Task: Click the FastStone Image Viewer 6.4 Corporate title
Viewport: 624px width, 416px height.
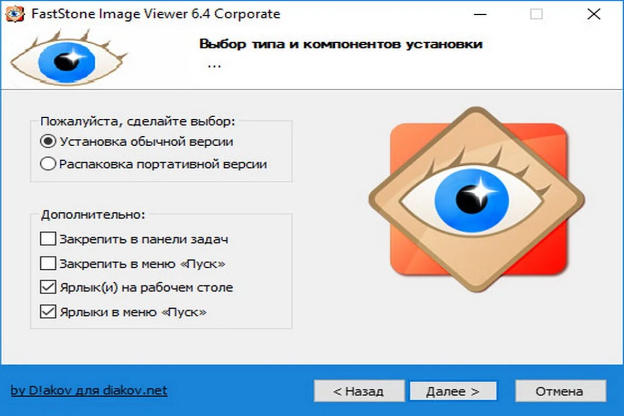Action: (x=155, y=14)
